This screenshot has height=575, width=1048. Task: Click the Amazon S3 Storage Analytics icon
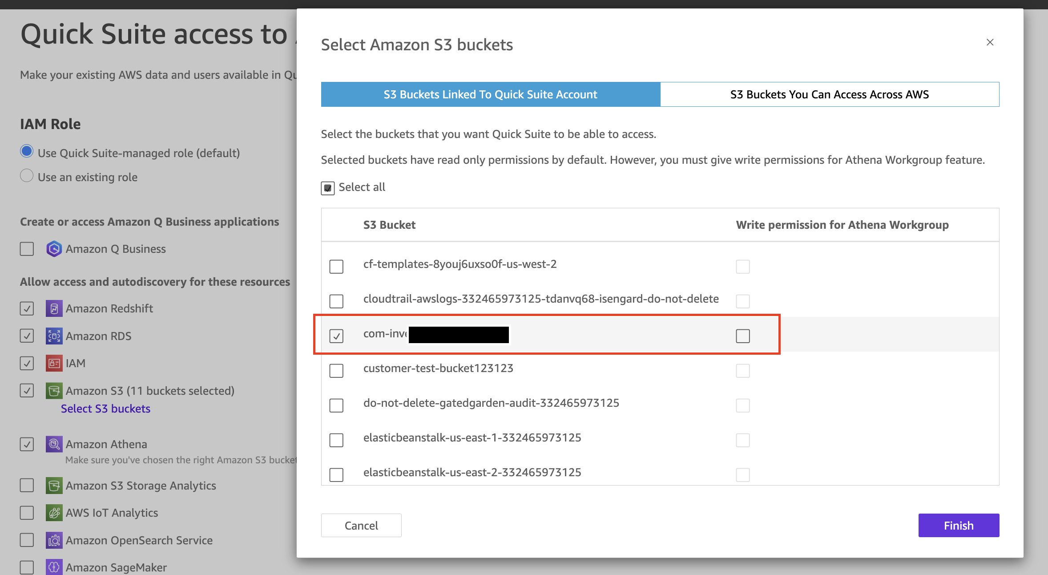54,486
